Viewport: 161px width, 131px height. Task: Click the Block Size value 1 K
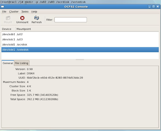click(29, 91)
